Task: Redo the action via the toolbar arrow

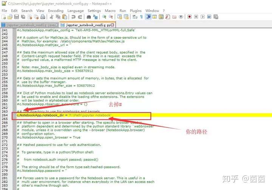Action: click(x=80, y=17)
